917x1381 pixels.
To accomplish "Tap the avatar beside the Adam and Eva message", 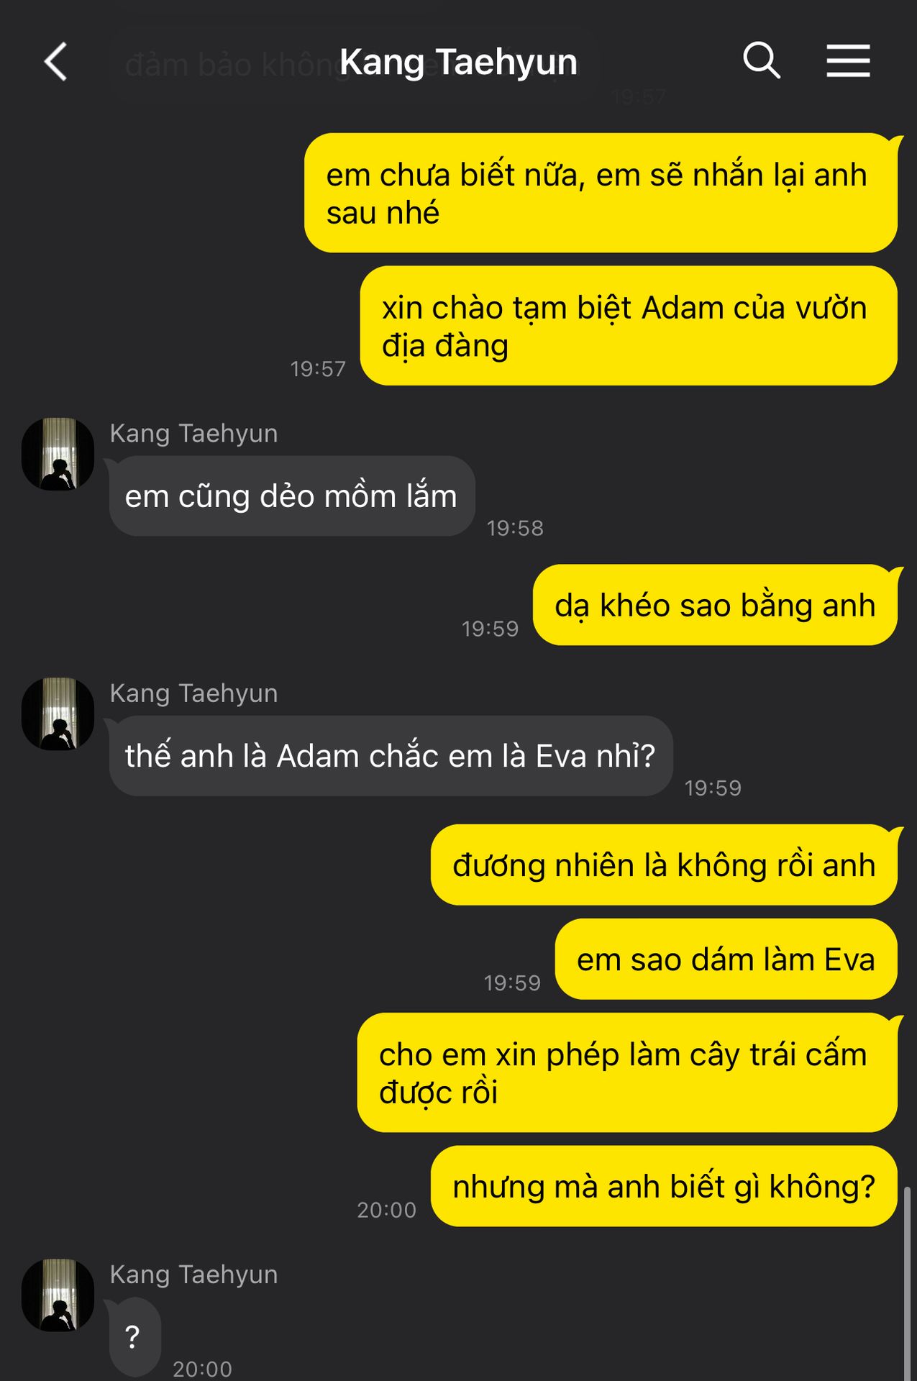I will point(58,714).
